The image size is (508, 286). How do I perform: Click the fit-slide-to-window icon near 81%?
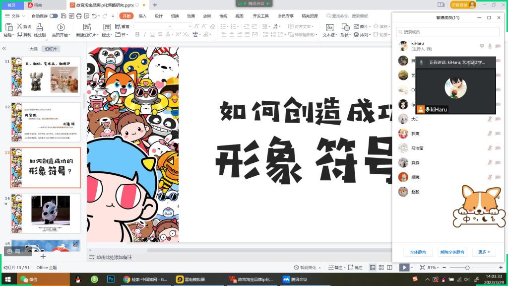coord(423,268)
